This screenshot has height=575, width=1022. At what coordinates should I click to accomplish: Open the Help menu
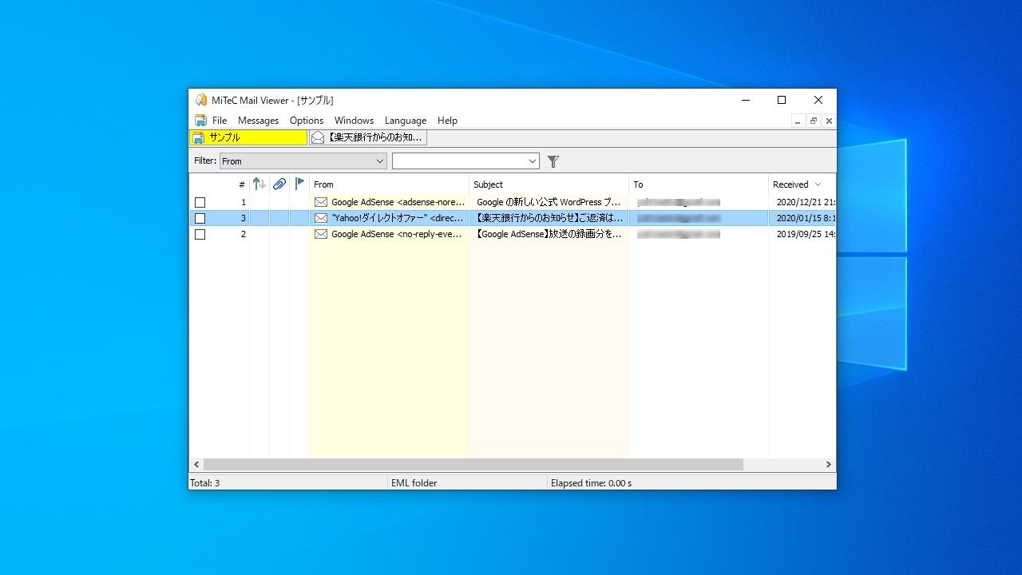(447, 121)
